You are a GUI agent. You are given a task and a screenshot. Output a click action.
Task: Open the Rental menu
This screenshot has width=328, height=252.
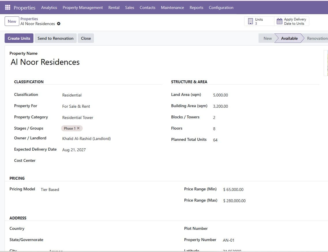click(x=114, y=7)
